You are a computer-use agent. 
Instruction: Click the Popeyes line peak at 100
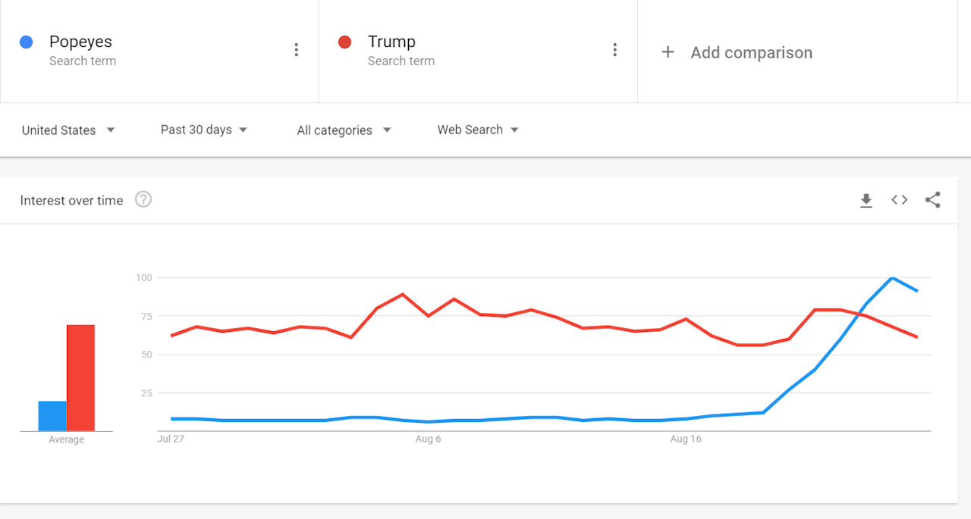tap(893, 278)
